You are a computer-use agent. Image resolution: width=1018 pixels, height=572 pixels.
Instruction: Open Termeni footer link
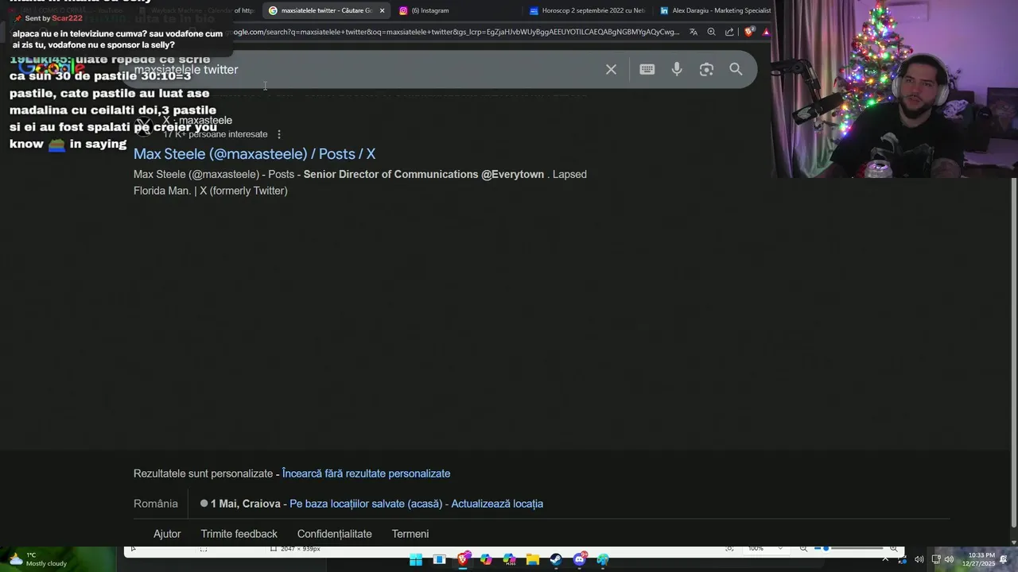410,534
